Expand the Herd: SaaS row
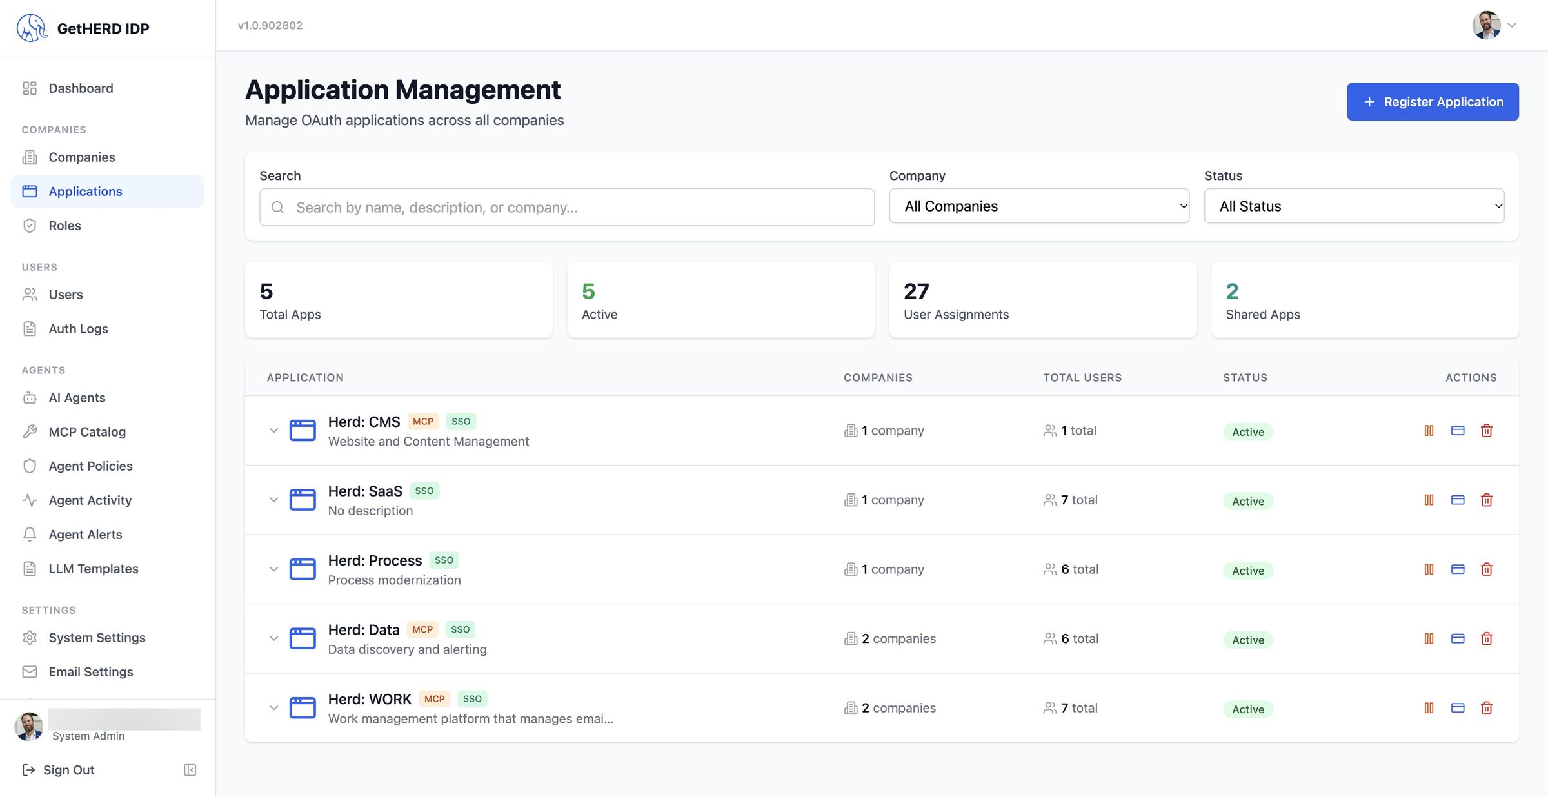 (273, 500)
